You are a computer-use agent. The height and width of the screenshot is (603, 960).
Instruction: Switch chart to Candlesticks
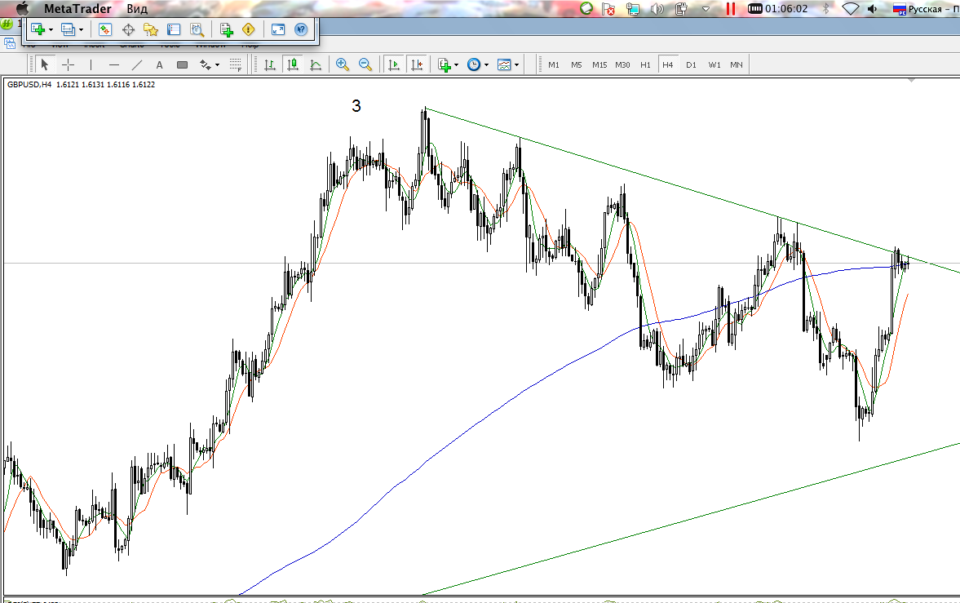293,64
